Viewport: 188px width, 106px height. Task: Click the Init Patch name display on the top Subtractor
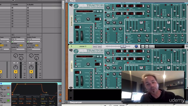click(84, 11)
